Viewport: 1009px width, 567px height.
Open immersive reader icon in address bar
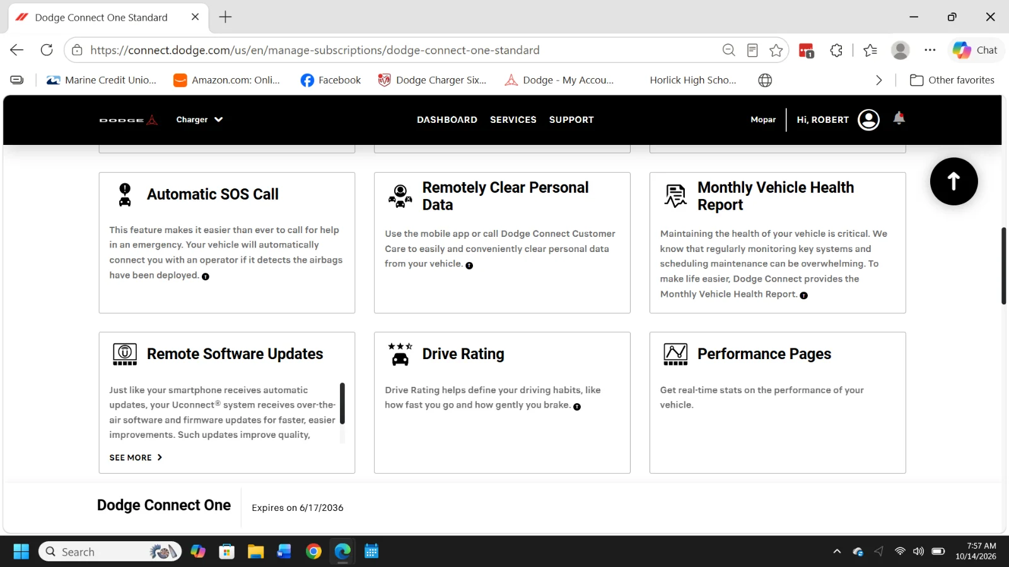tap(752, 50)
